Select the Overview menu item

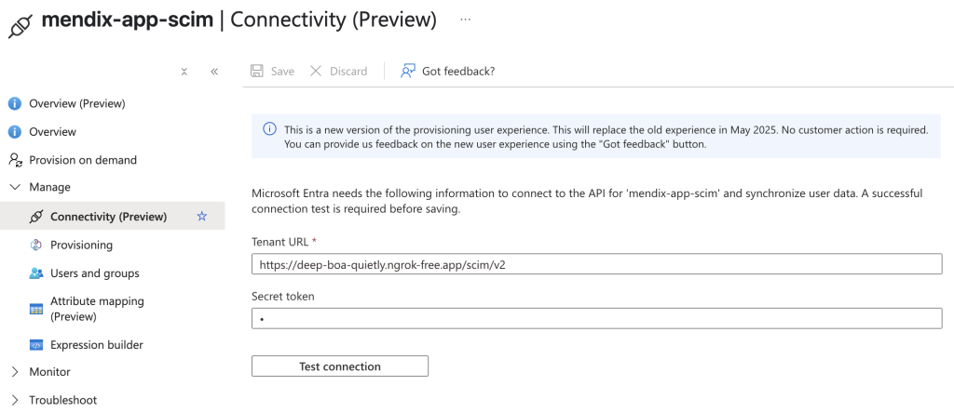click(53, 132)
